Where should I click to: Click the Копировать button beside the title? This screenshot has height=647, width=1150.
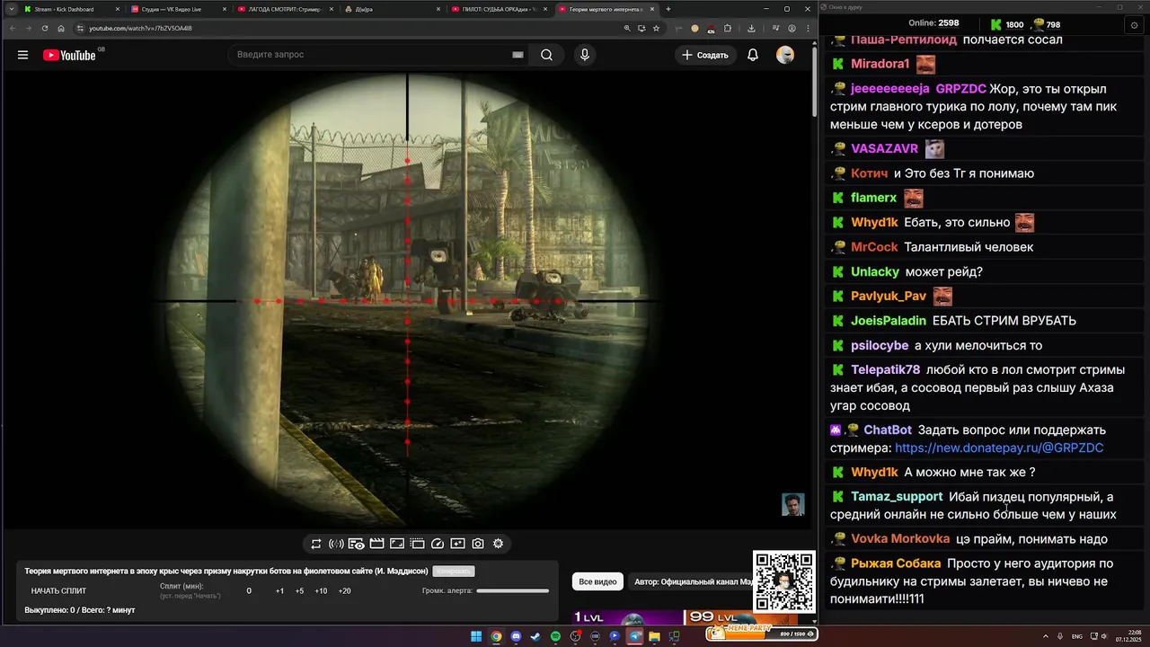pyautogui.click(x=453, y=571)
